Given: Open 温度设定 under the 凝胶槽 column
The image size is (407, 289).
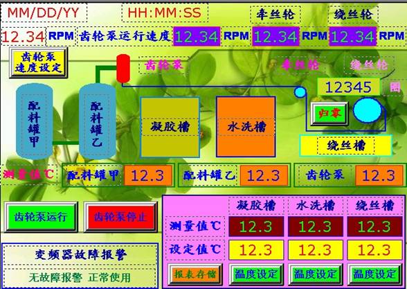Looking at the screenshot, I should 256,274.
